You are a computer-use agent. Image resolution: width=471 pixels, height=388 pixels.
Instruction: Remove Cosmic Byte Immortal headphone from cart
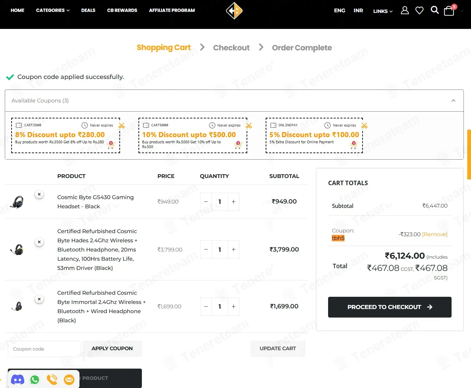[x=39, y=299]
